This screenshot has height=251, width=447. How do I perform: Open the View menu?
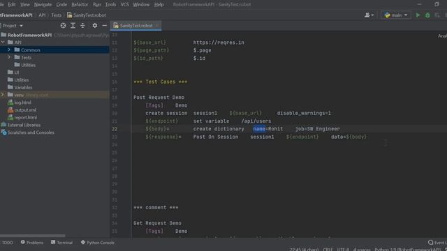click(25, 5)
